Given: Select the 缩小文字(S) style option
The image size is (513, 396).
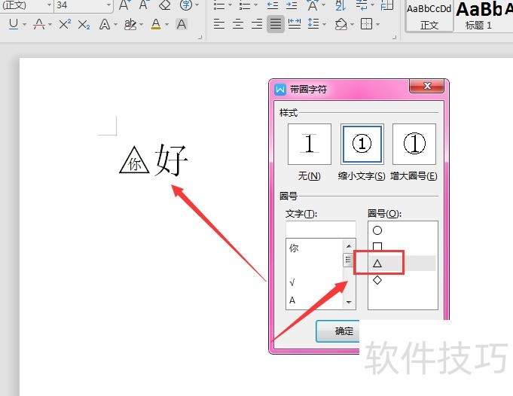Looking at the screenshot, I should 362,145.
